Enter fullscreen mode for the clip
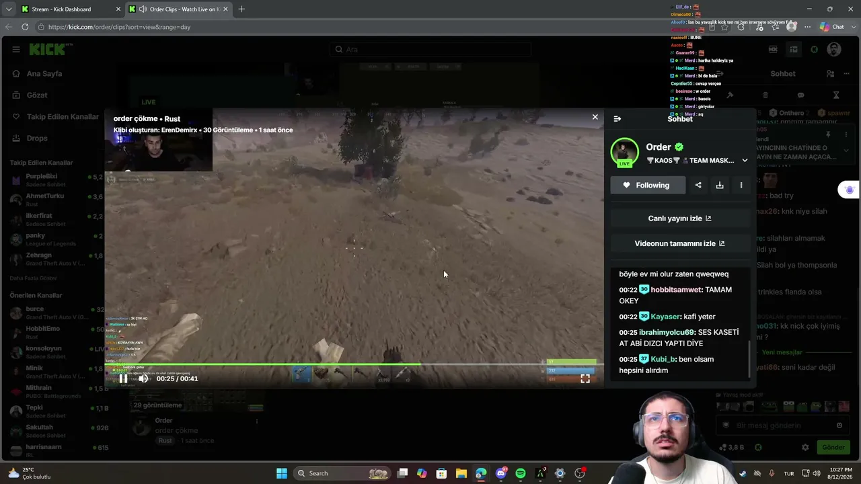 (x=585, y=378)
